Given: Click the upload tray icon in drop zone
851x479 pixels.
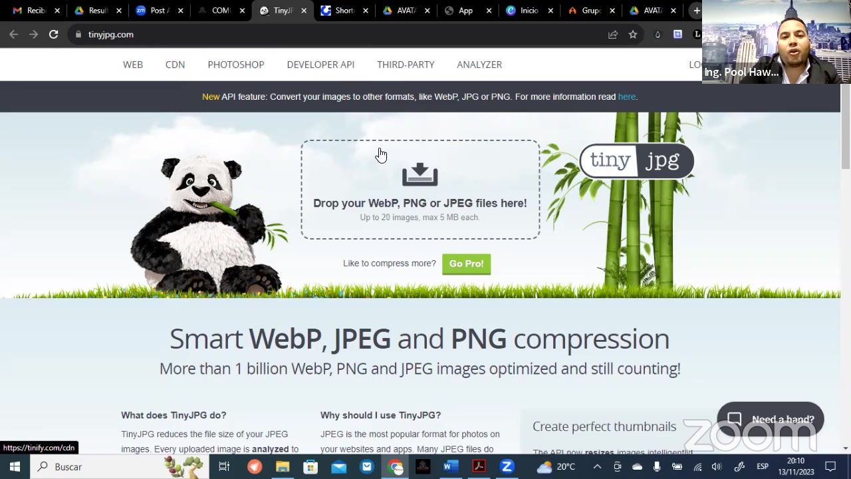Looking at the screenshot, I should [x=420, y=174].
